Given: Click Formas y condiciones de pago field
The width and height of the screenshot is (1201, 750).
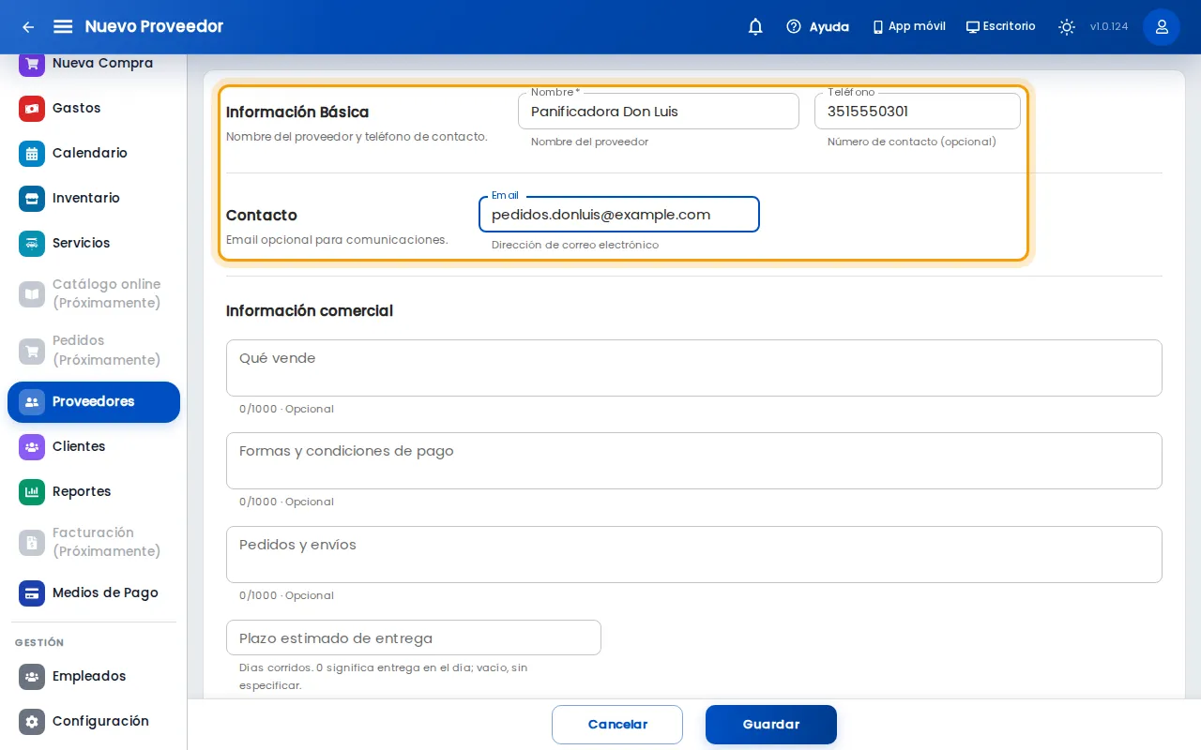Looking at the screenshot, I should [x=694, y=460].
